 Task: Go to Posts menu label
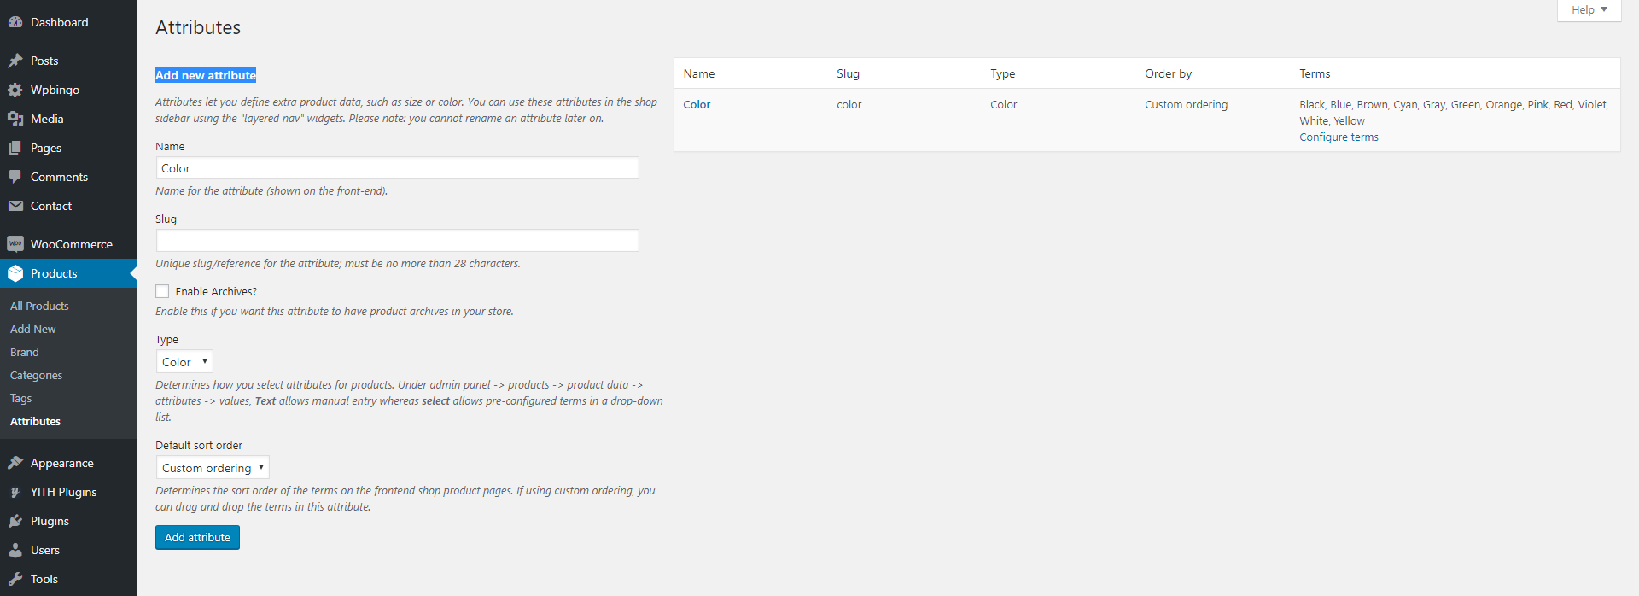pos(44,61)
